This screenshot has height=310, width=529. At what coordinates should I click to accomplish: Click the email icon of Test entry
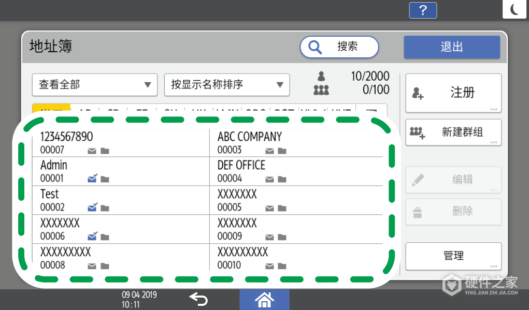pos(92,207)
